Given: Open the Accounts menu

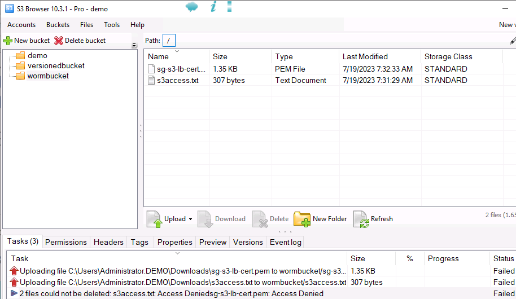Looking at the screenshot, I should coord(21,25).
